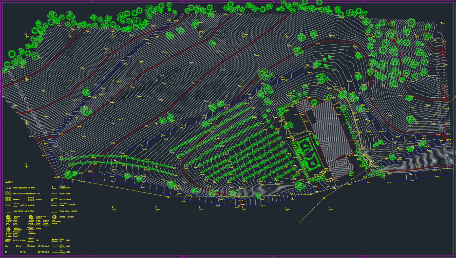Select the 'ENEL' row label
This screenshot has height=258, width=456.
(x=6, y=246)
